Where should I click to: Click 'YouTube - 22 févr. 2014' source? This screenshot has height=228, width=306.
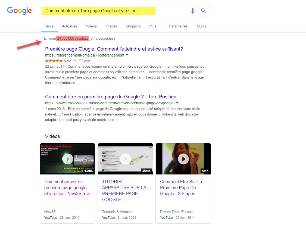coord(177,217)
